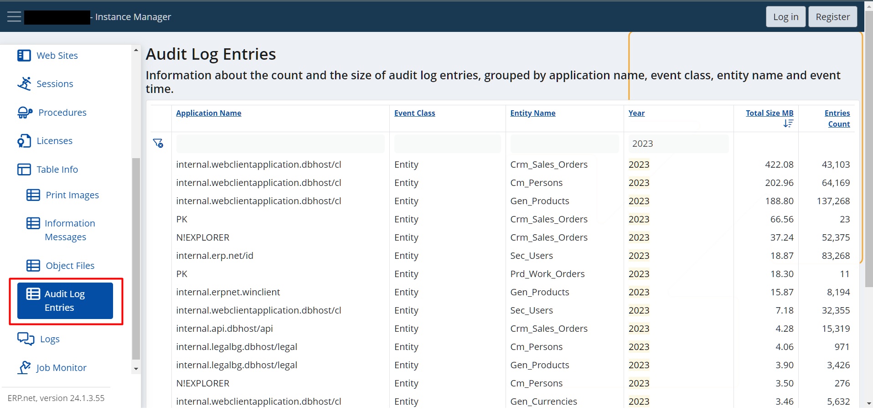Viewport: 873px width, 417px height.
Task: Focus the Application Name filter field
Action: click(280, 144)
